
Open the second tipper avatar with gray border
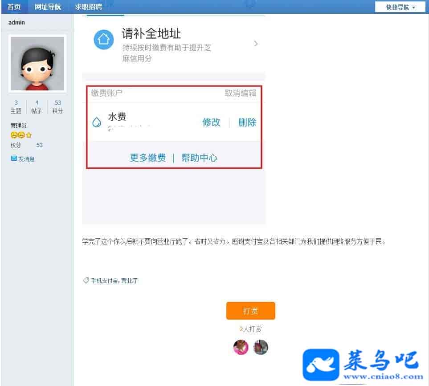coord(261,347)
